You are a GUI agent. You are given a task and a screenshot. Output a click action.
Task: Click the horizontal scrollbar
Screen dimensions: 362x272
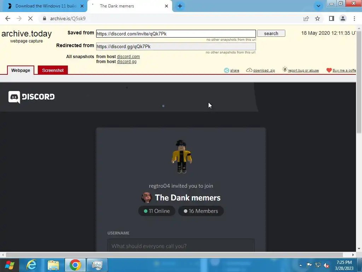174,255
